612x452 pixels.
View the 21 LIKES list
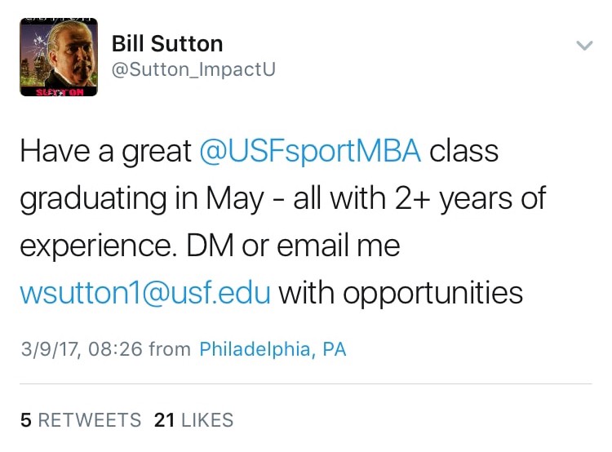coord(193,420)
